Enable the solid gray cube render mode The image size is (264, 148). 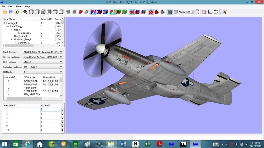(x=170, y=12)
